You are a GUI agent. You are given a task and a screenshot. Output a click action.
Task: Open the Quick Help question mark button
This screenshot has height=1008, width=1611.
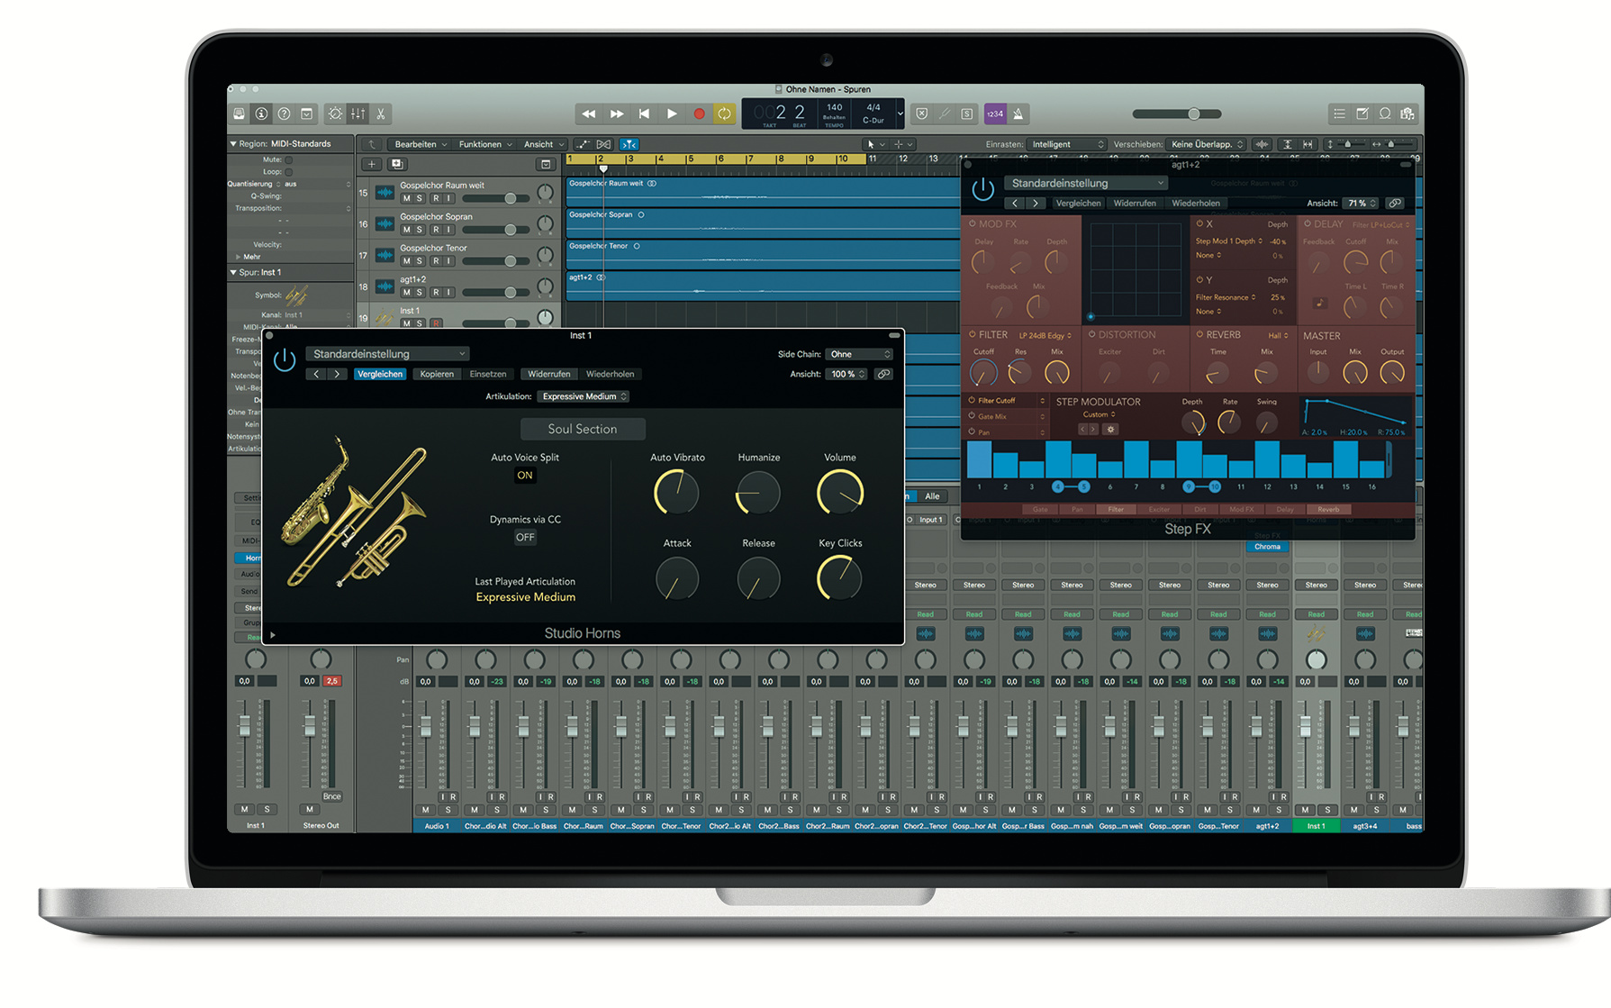(284, 114)
